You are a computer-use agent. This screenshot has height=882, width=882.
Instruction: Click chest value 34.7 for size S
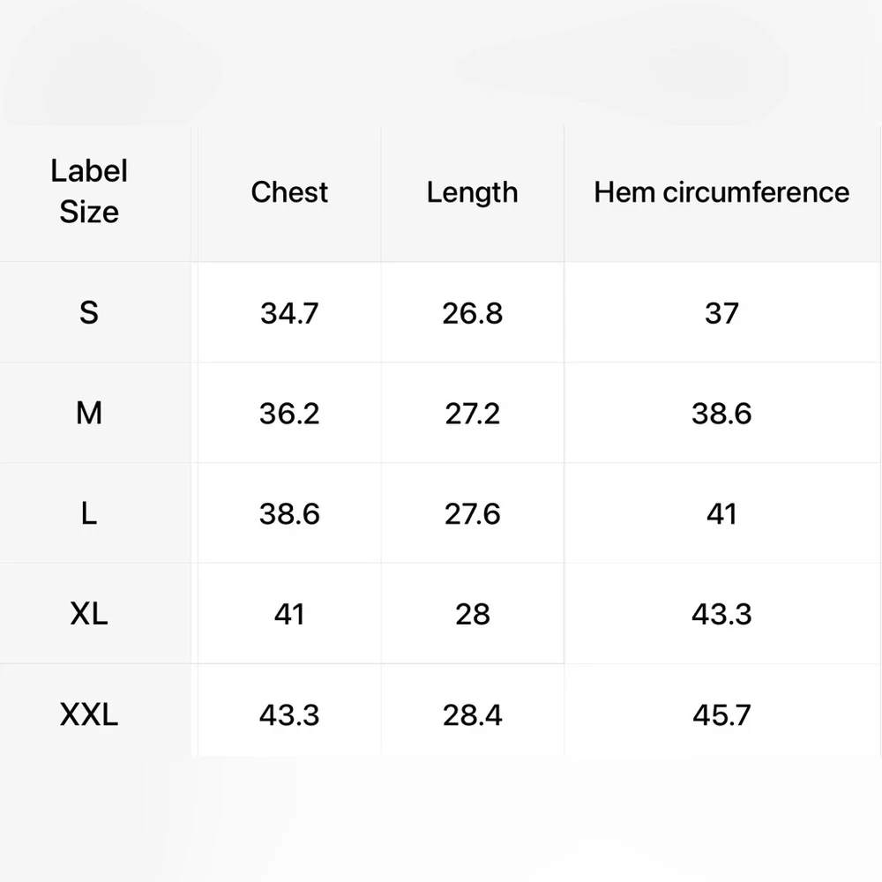coord(289,312)
